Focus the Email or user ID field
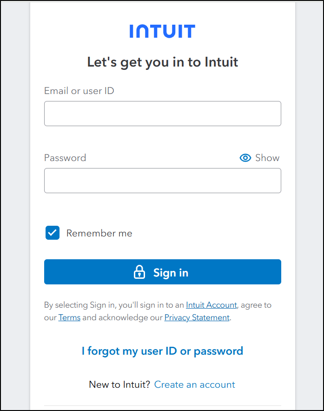Viewport: 324px width, 411px height. tap(162, 114)
